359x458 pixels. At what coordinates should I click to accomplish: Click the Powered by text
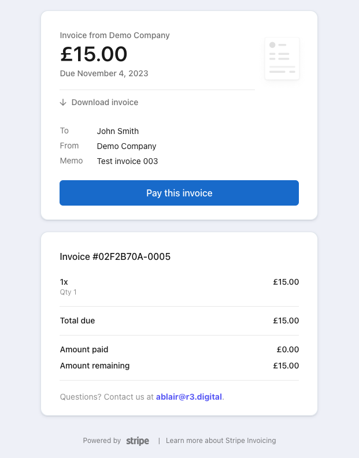(x=102, y=441)
